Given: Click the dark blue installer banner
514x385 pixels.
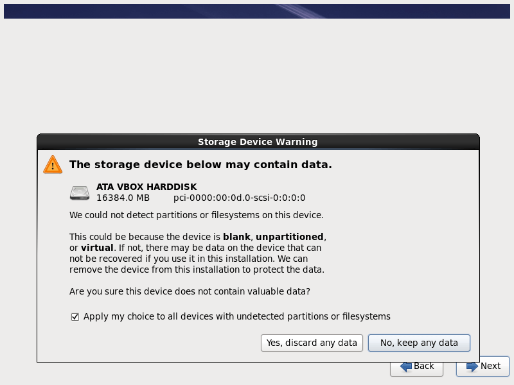Looking at the screenshot, I should (257, 11).
